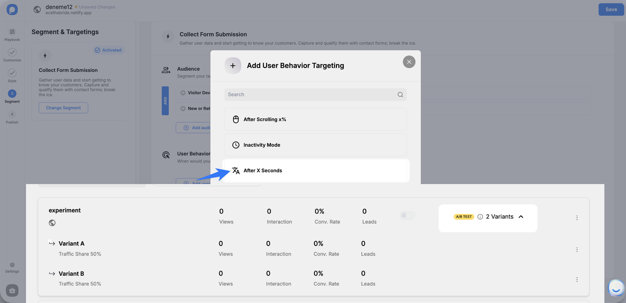Go to the Style step

pos(12,76)
